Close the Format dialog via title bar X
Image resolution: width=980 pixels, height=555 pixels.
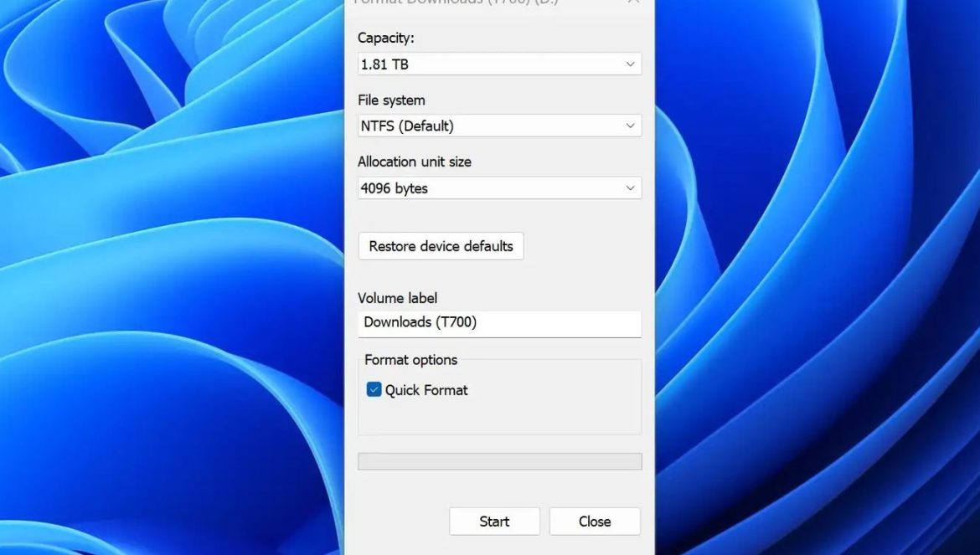click(x=633, y=2)
